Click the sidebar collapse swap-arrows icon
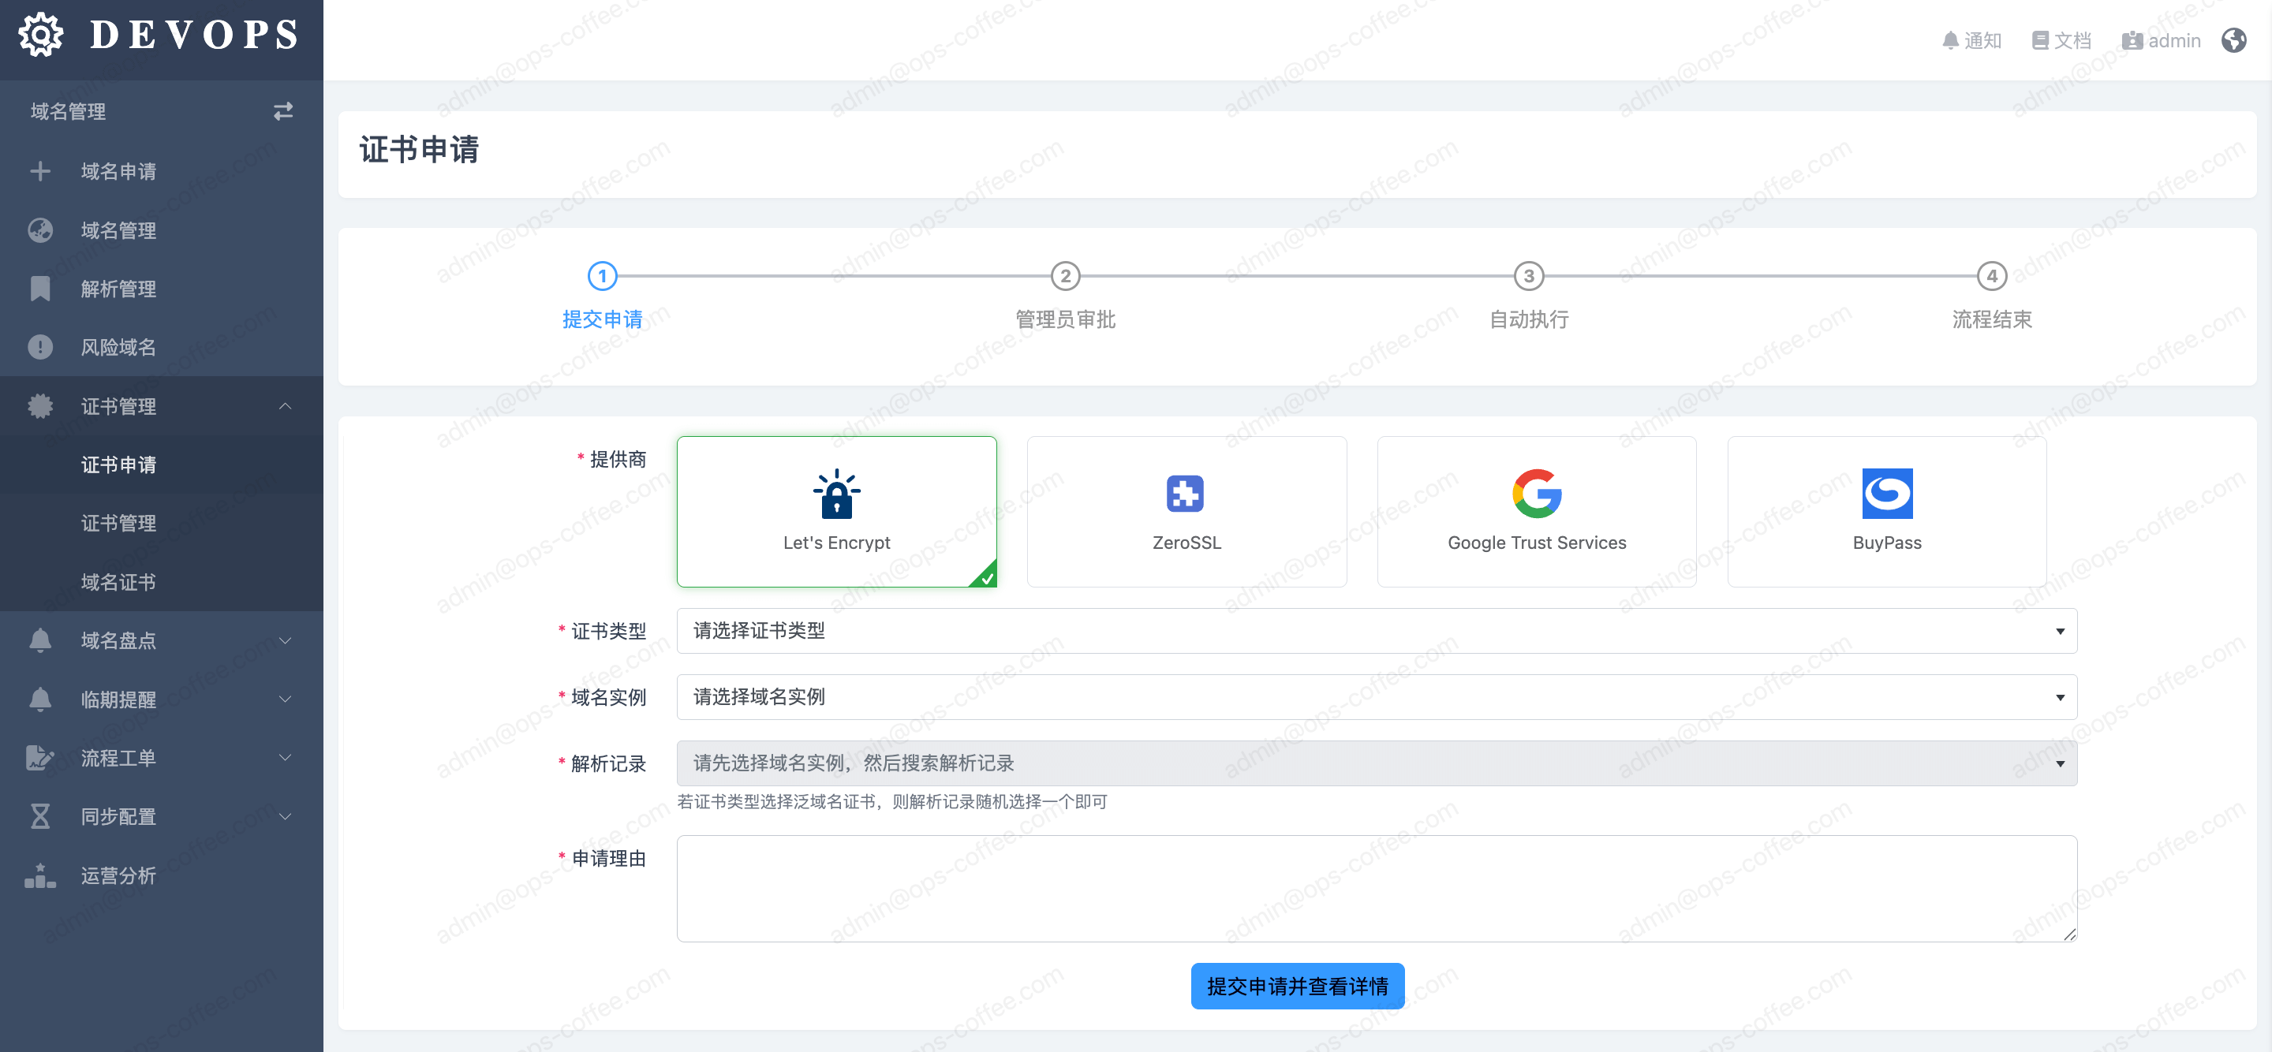The image size is (2272, 1052). coord(282,111)
